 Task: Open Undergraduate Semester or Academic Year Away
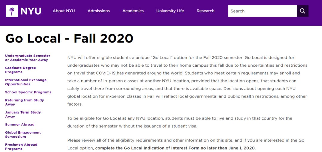28,58
